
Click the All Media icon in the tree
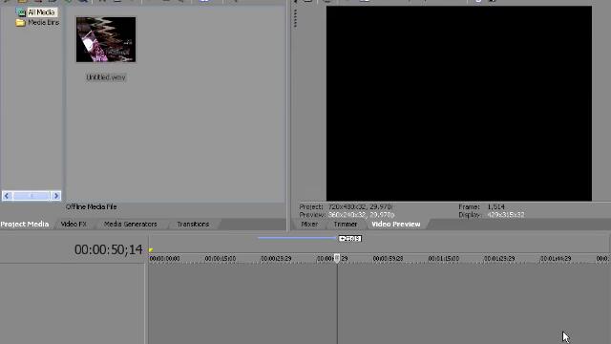coord(21,12)
